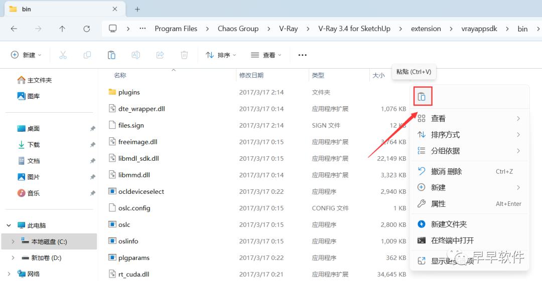Image resolution: width=542 pixels, height=281 pixels.
Task: Open 主文件夹 in the sidebar
Action: pyautogui.click(x=35, y=80)
